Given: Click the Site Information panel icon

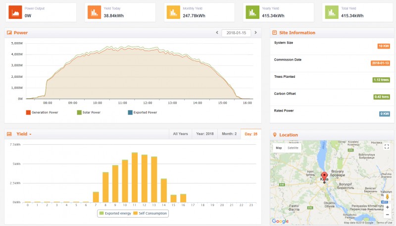Looking at the screenshot, I should click(x=275, y=33).
